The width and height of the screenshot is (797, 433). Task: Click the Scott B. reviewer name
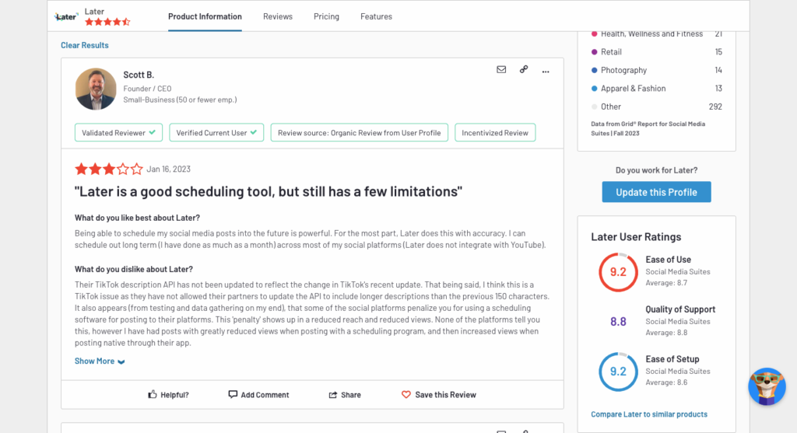(x=139, y=75)
